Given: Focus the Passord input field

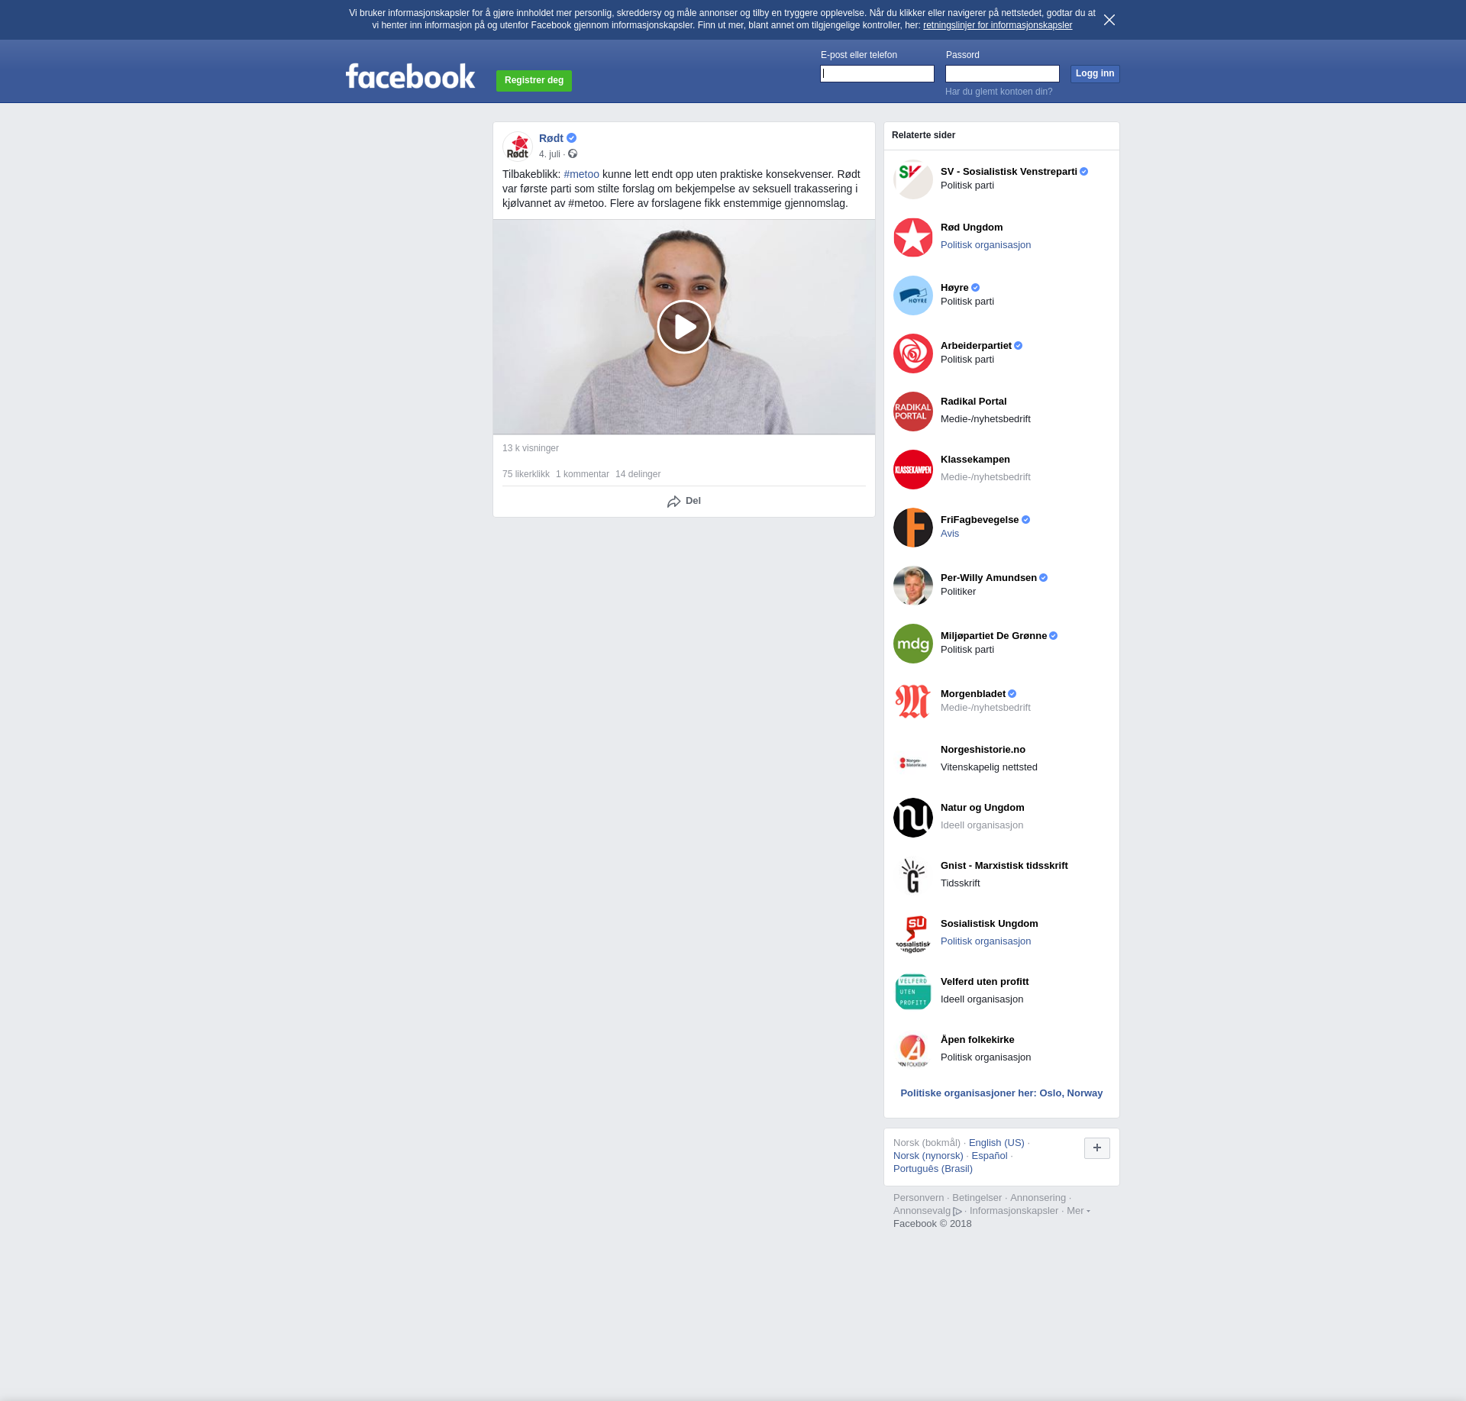Looking at the screenshot, I should point(1003,74).
